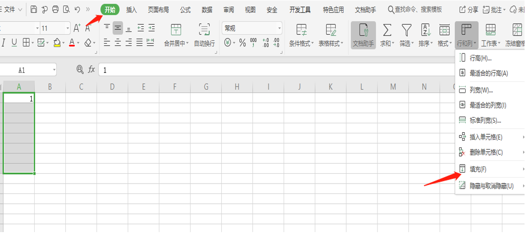
Task: Open Print Preview with the magnifier page icon
Action: 66,10
